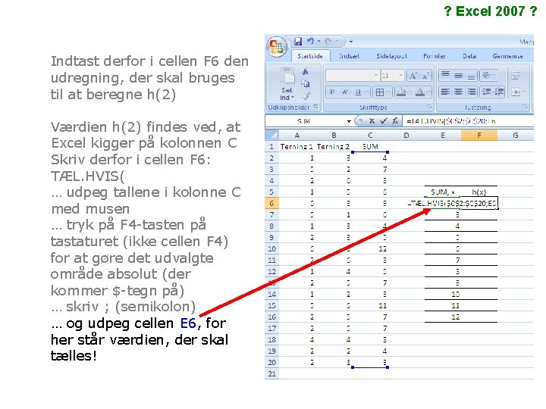The image size is (546, 409).
Task: Launch the Skrifttype font dialog
Action: (429, 107)
